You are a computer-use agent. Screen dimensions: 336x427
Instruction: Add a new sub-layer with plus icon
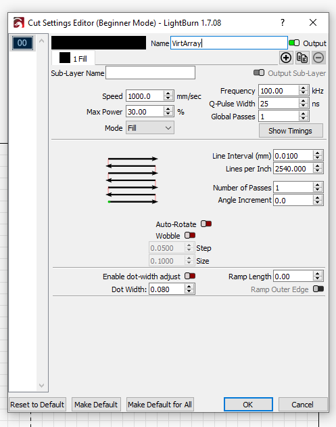[286, 58]
